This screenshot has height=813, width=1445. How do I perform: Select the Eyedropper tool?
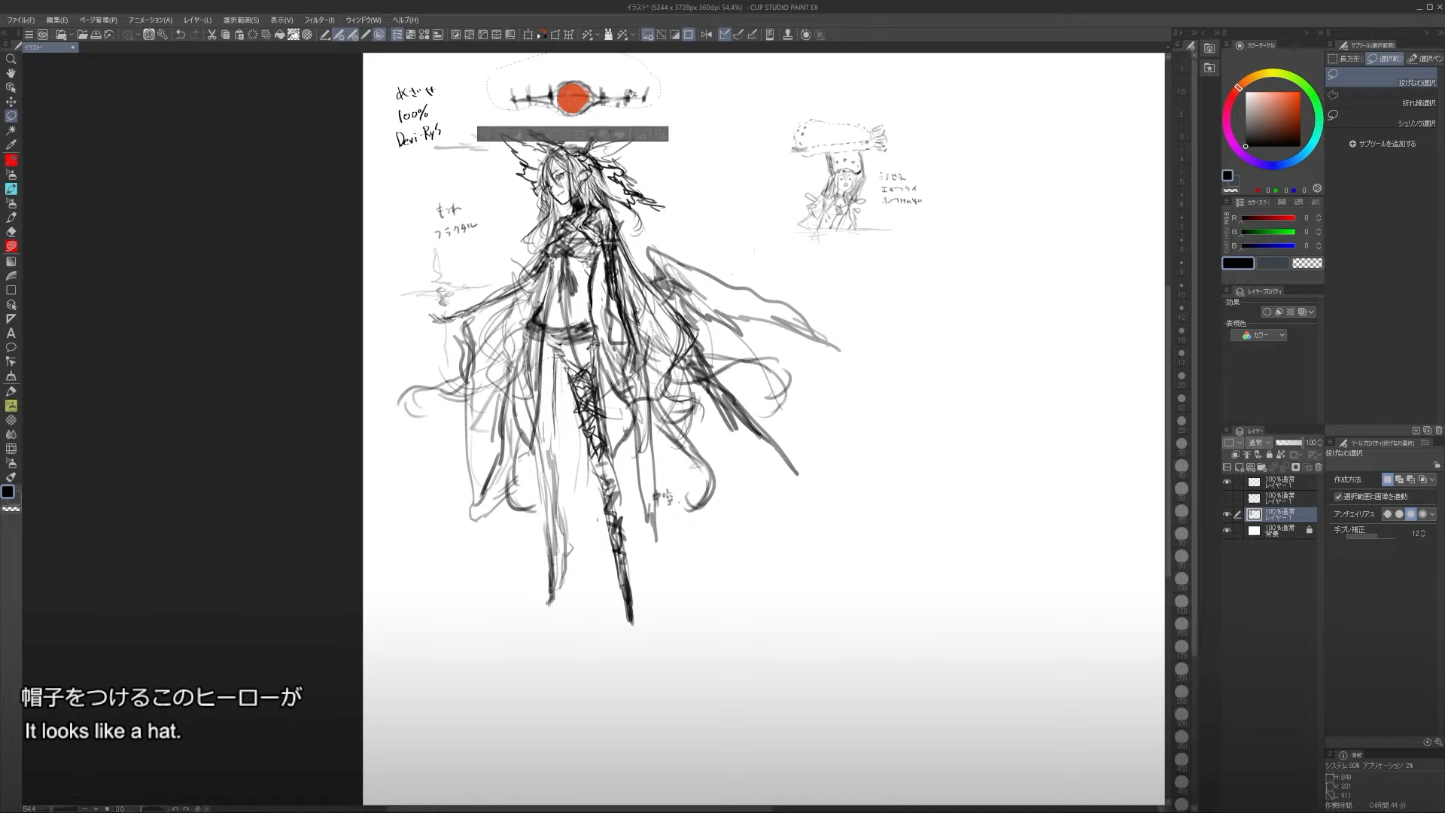tap(11, 145)
